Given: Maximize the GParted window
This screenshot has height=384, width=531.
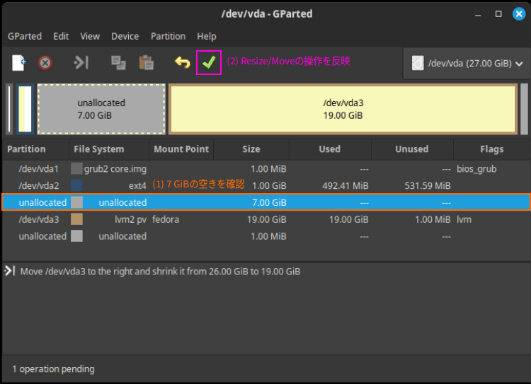Looking at the screenshot, I should pos(498,14).
